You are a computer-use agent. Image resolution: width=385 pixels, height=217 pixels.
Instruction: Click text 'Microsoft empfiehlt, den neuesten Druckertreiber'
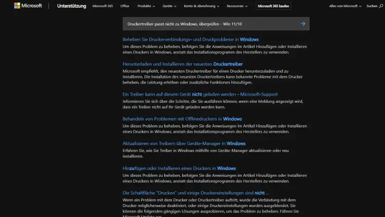coord(213,77)
